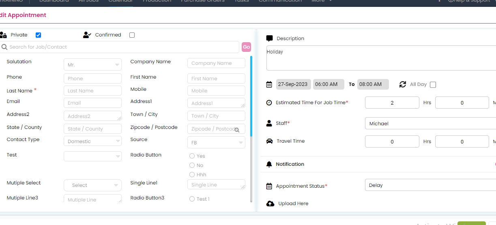Click the calendar icon beside the date

(269, 84)
